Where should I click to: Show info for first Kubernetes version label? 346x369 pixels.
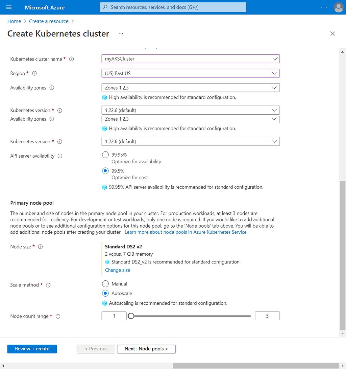60,110
